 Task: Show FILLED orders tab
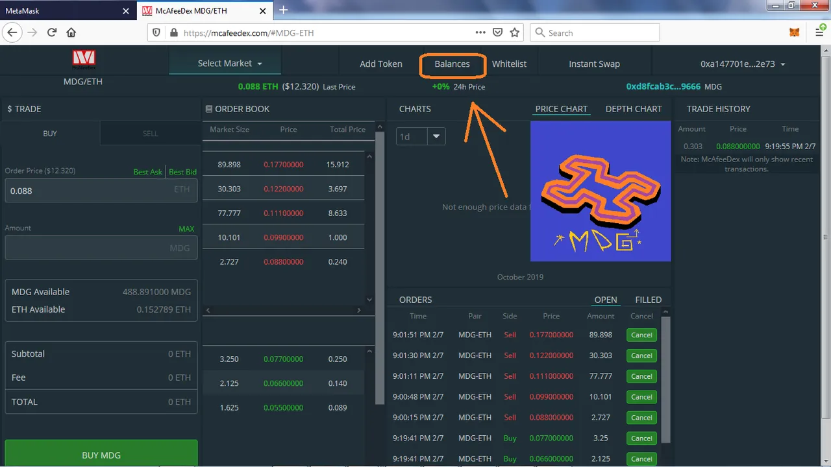649,300
